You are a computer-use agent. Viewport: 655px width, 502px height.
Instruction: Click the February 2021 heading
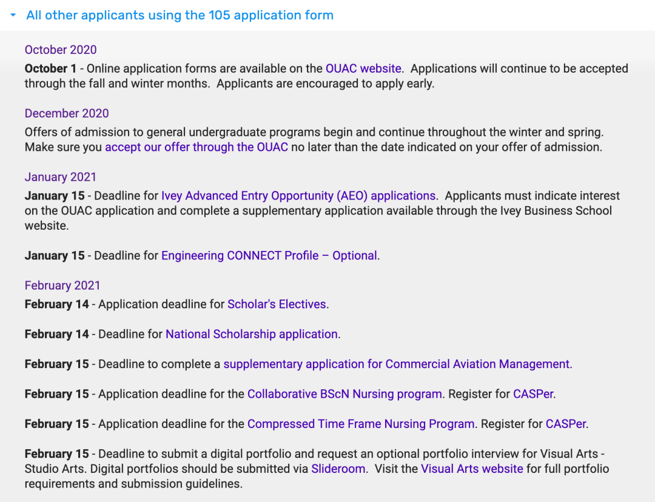tap(62, 286)
